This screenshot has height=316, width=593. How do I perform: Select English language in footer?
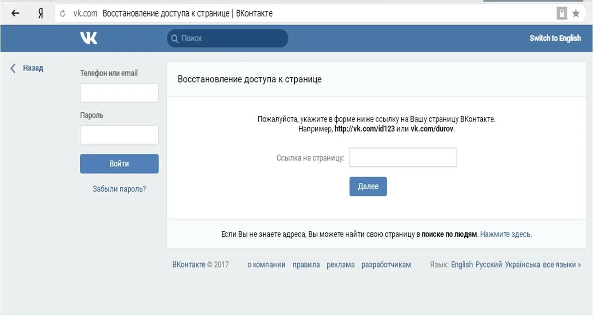[462, 264]
